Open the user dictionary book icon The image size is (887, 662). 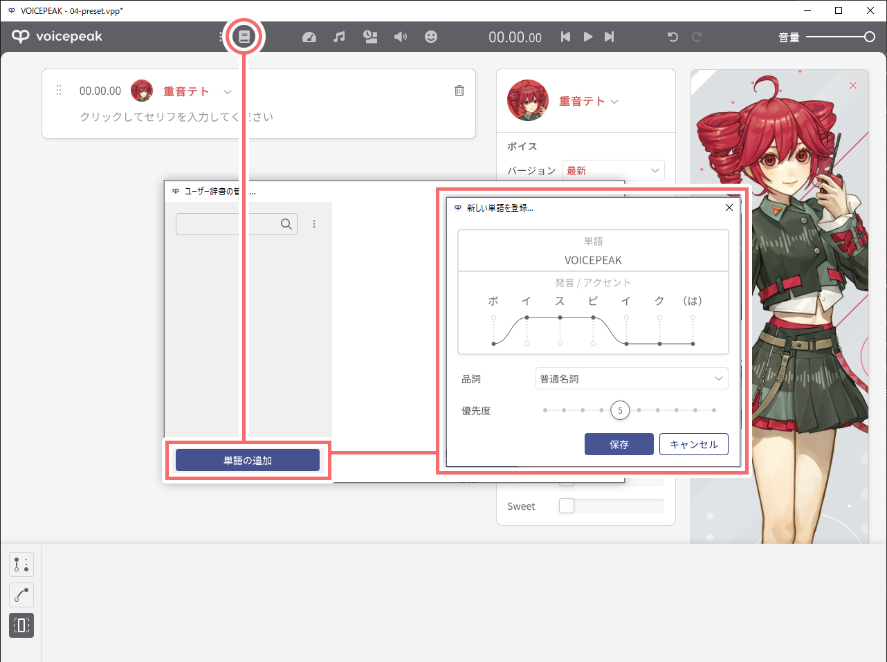click(244, 37)
